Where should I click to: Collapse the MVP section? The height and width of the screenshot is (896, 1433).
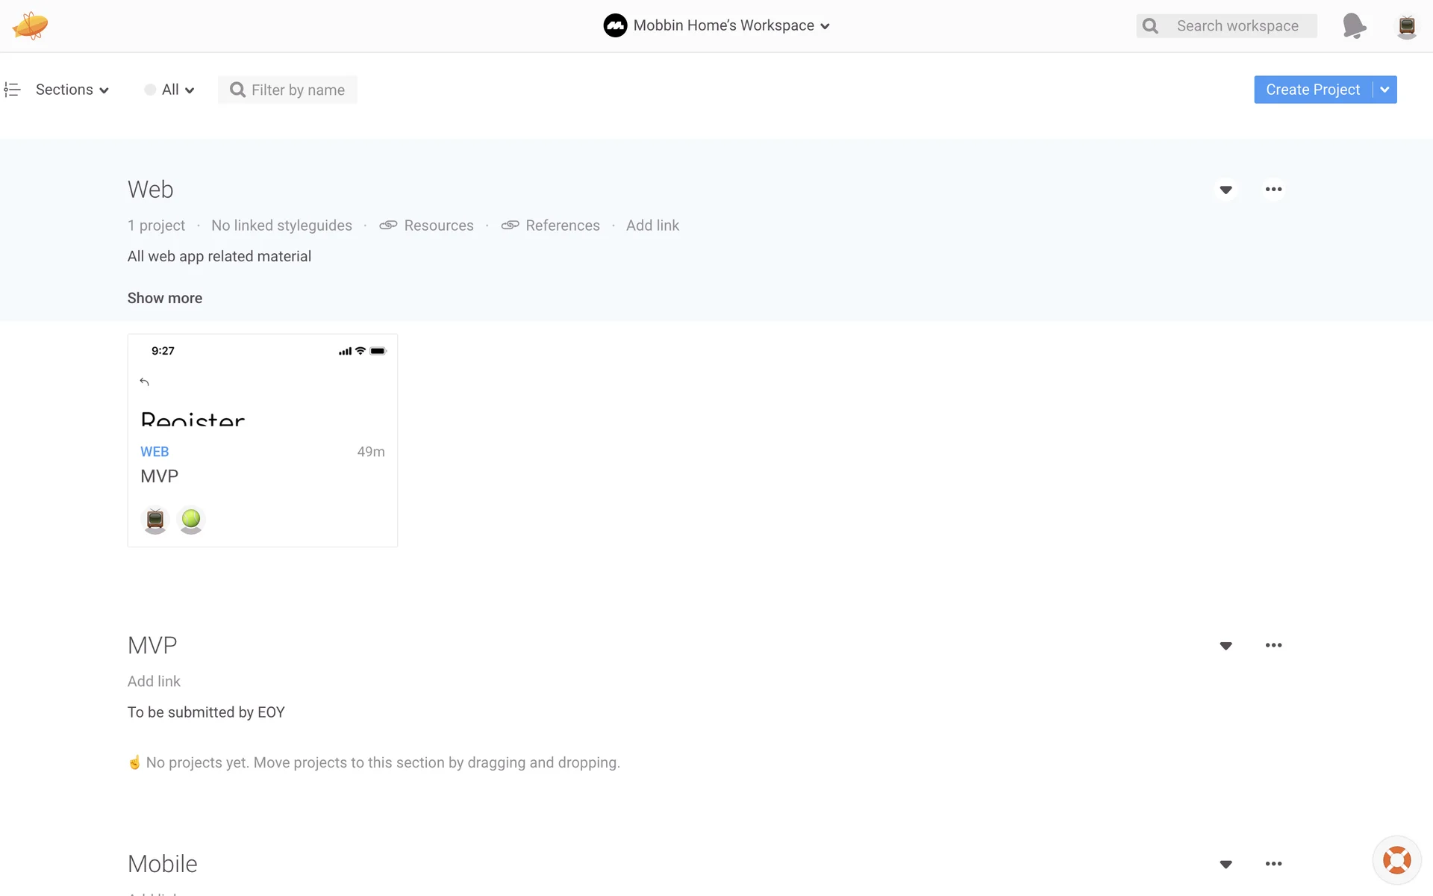[x=1226, y=646]
